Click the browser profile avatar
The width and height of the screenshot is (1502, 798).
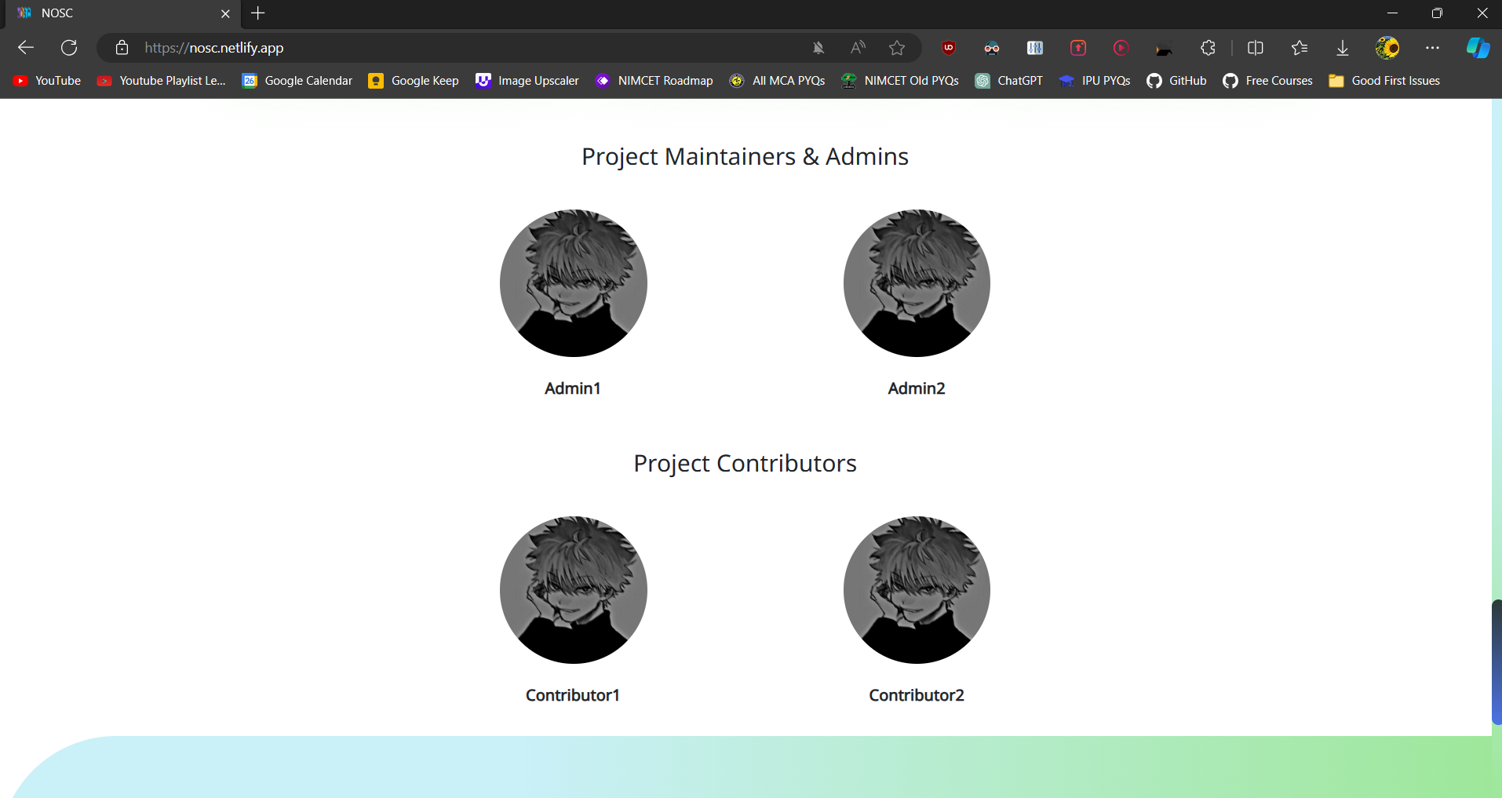pos(1388,48)
